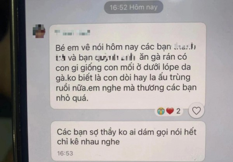Tap the heart outline react button
The image size is (233, 162).
[x=196, y=111]
